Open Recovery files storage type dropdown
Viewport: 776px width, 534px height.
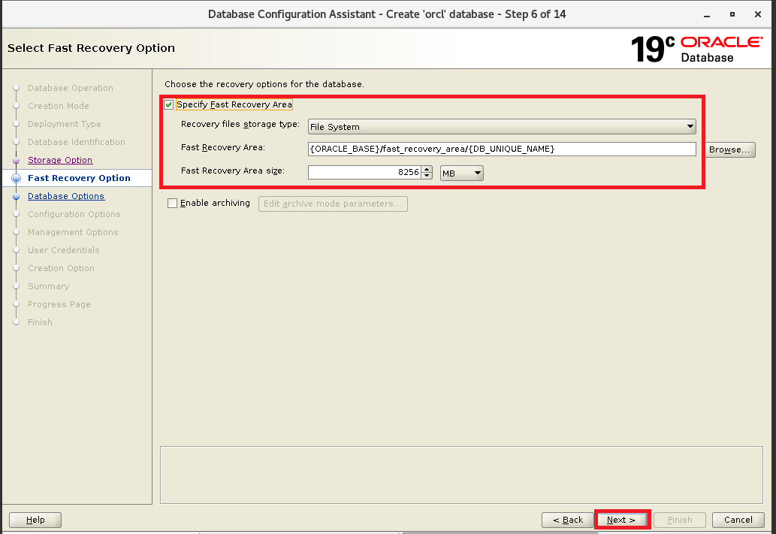pos(502,127)
